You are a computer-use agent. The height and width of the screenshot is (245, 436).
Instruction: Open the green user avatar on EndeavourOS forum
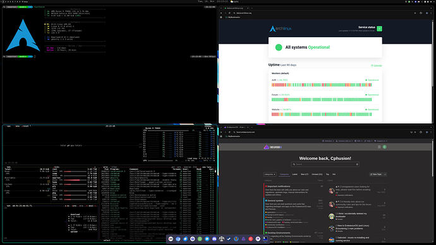[x=385, y=147]
